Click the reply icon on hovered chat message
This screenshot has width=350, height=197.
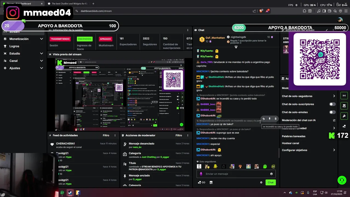264,119
